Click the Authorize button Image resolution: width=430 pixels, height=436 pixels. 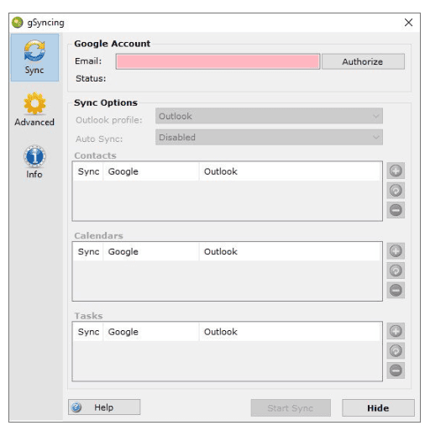tap(363, 61)
